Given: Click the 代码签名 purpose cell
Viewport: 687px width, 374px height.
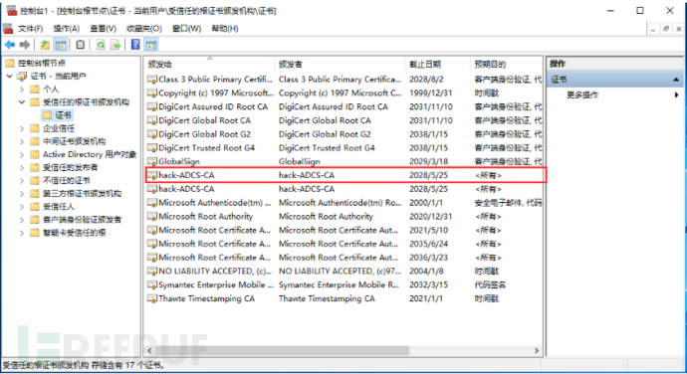Looking at the screenshot, I should (490, 284).
